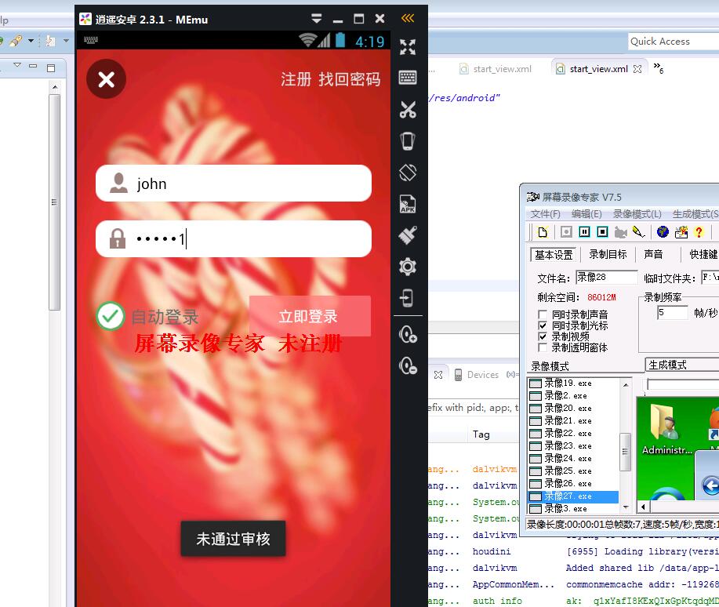The height and width of the screenshot is (607, 719).
Task: Close the login screen with X circle
Action: point(107,79)
